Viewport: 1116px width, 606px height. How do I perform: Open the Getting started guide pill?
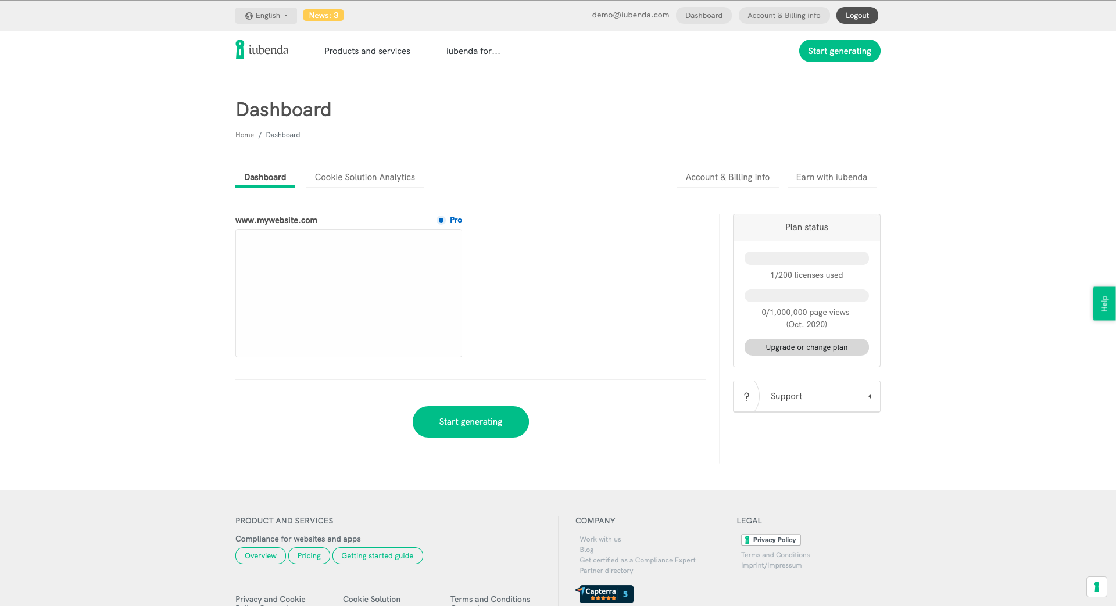point(377,556)
